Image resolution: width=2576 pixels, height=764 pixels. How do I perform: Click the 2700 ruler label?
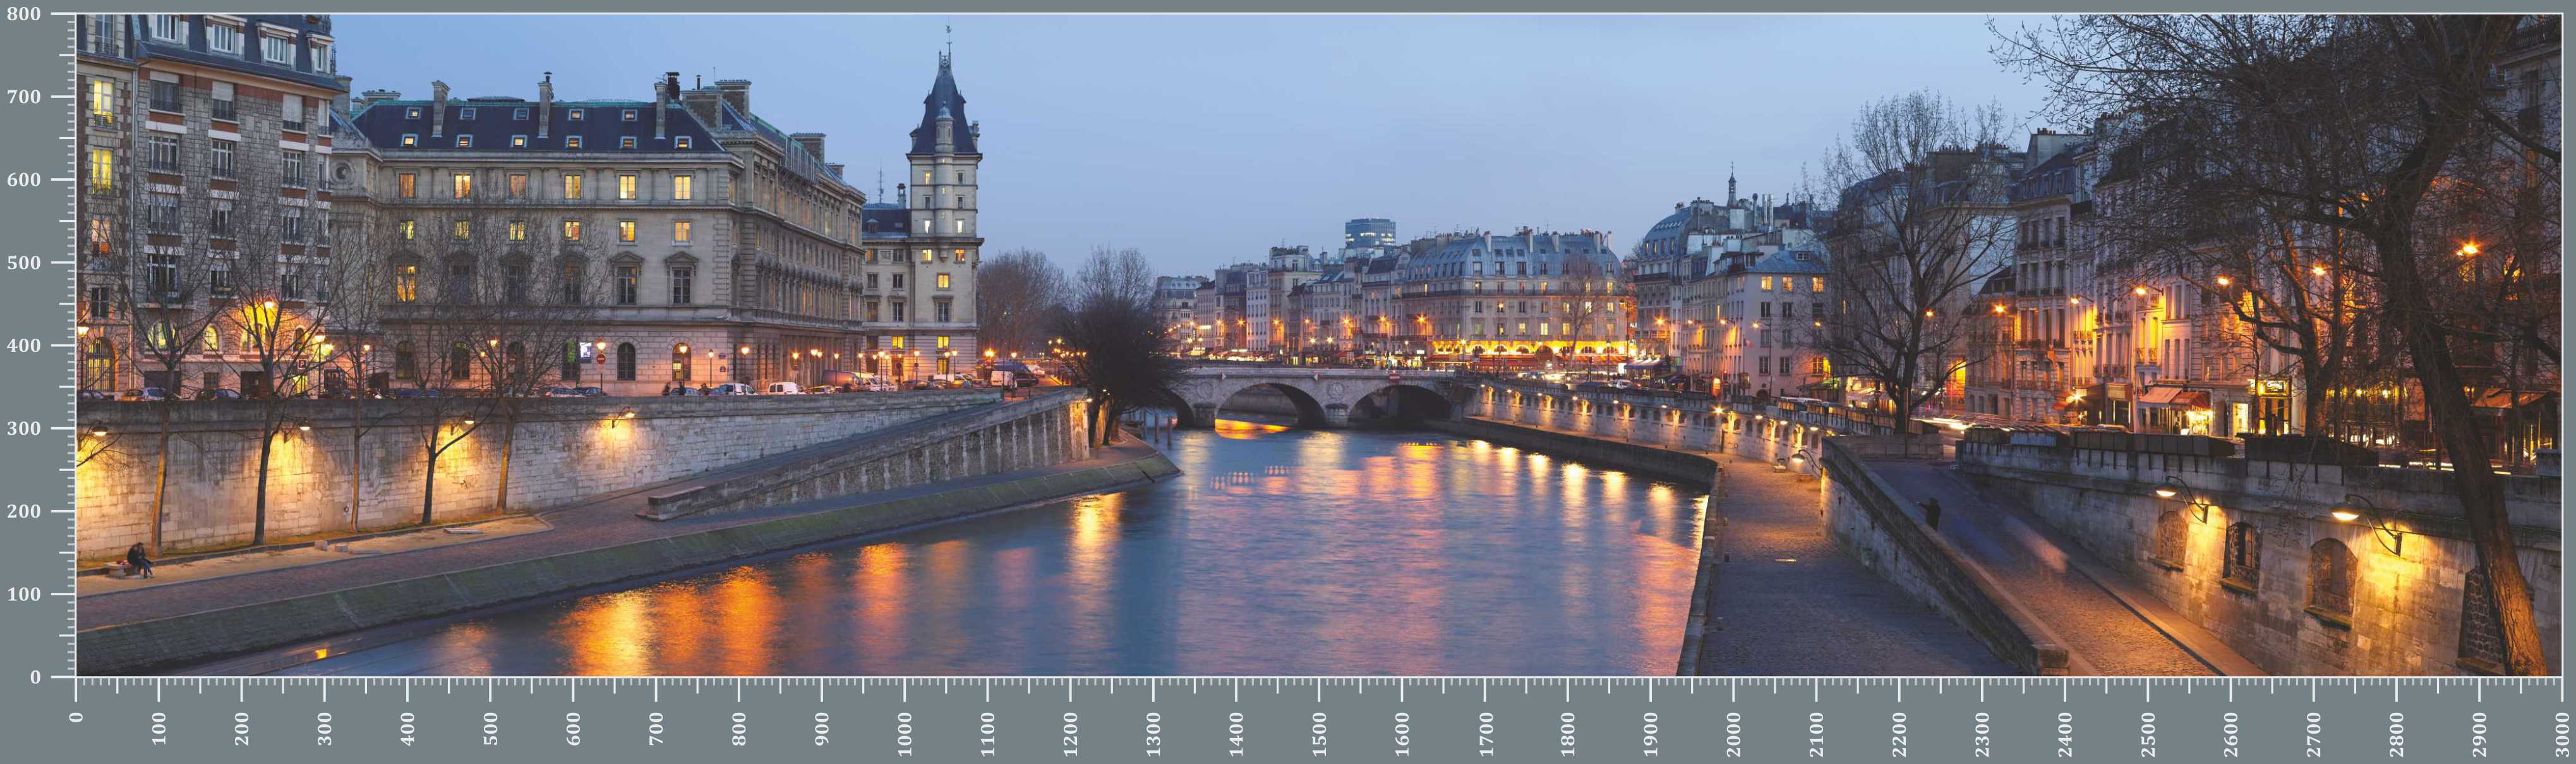(x=2314, y=734)
